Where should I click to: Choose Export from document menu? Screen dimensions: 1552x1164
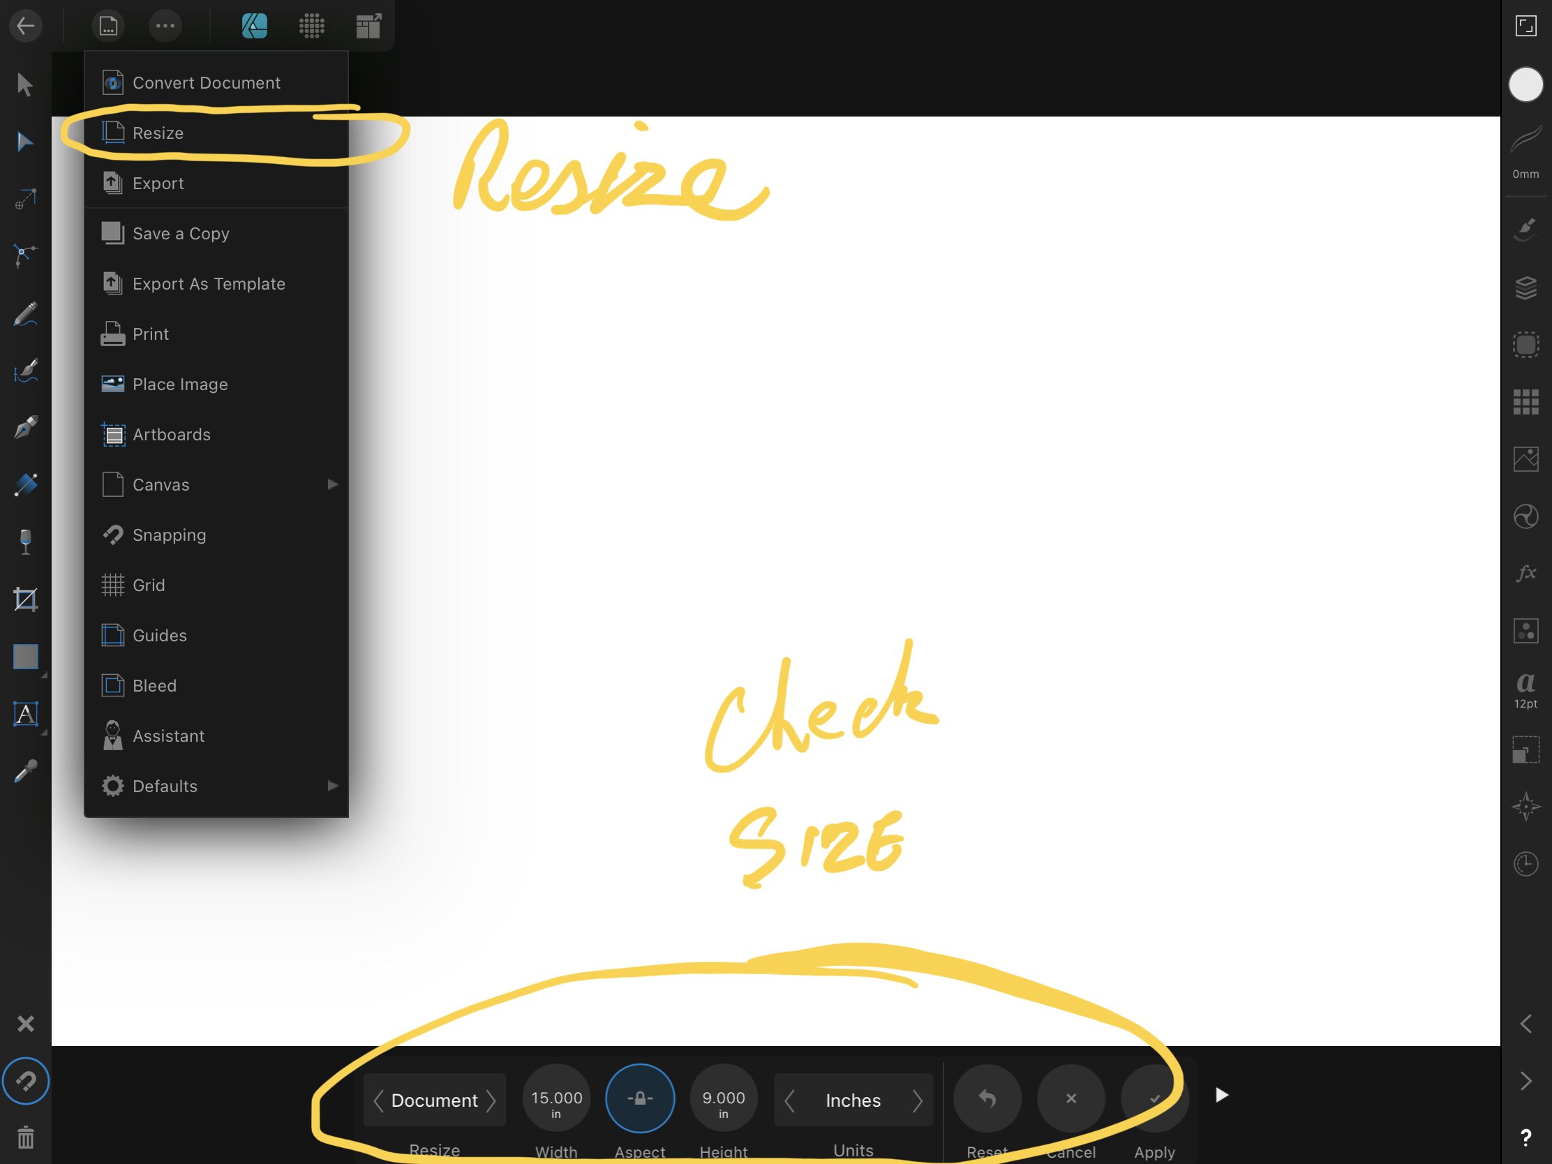click(x=158, y=183)
